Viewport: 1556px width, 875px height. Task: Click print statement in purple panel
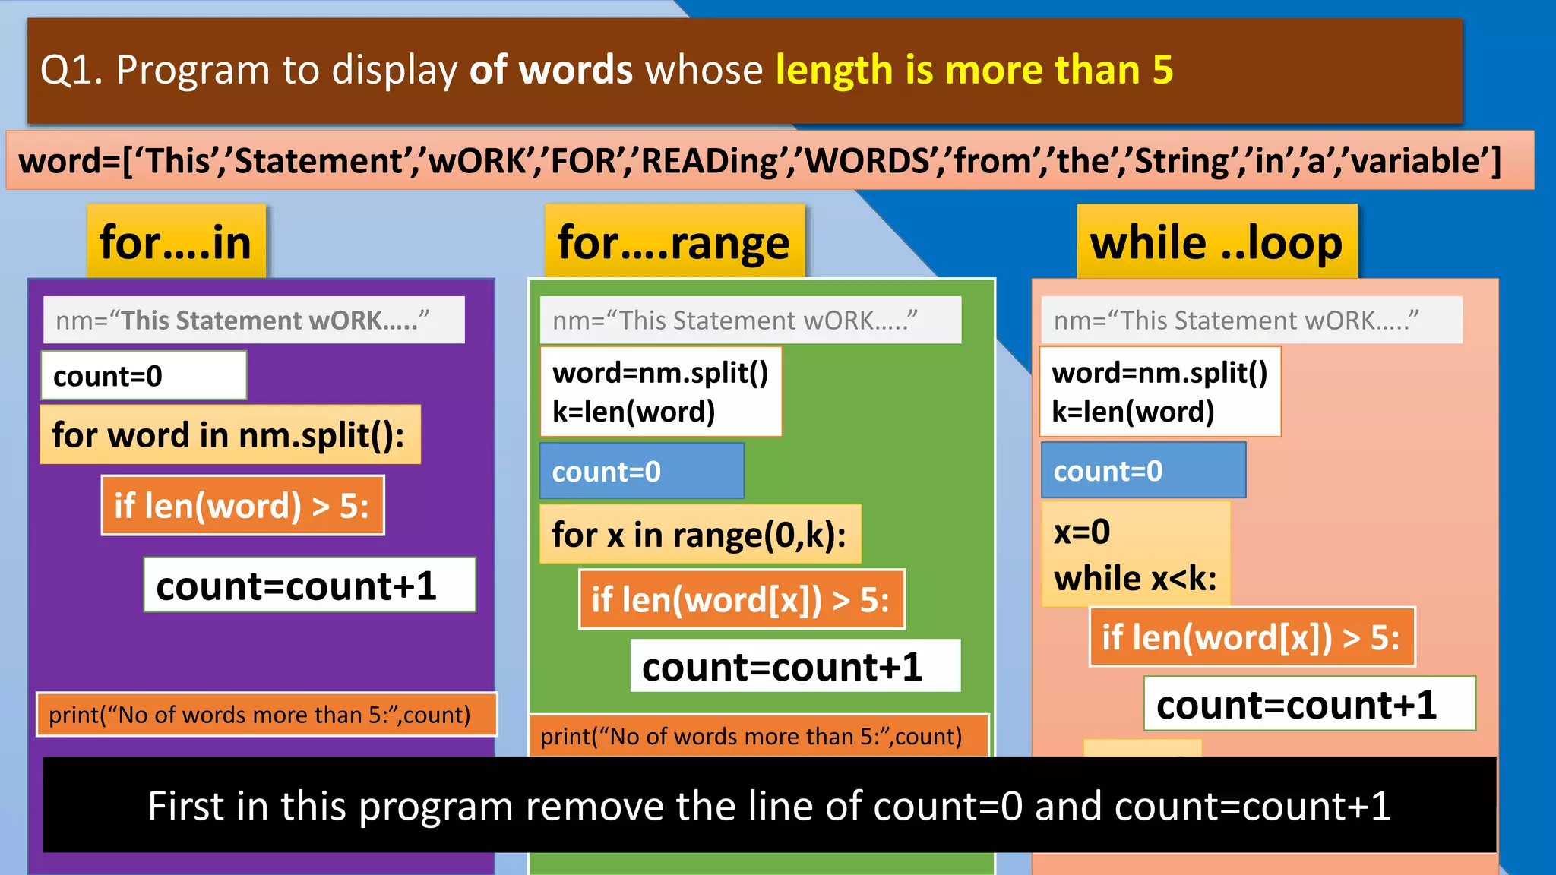click(266, 715)
